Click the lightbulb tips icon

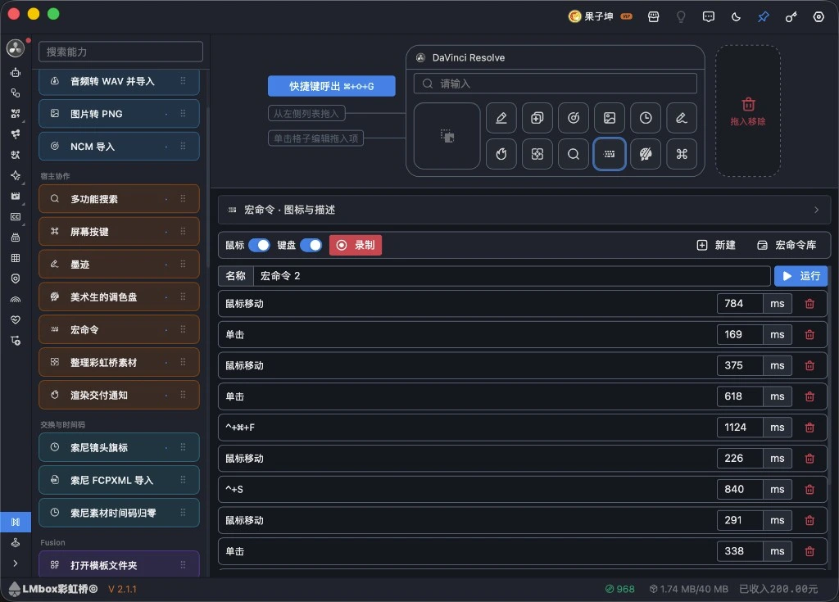click(x=681, y=16)
